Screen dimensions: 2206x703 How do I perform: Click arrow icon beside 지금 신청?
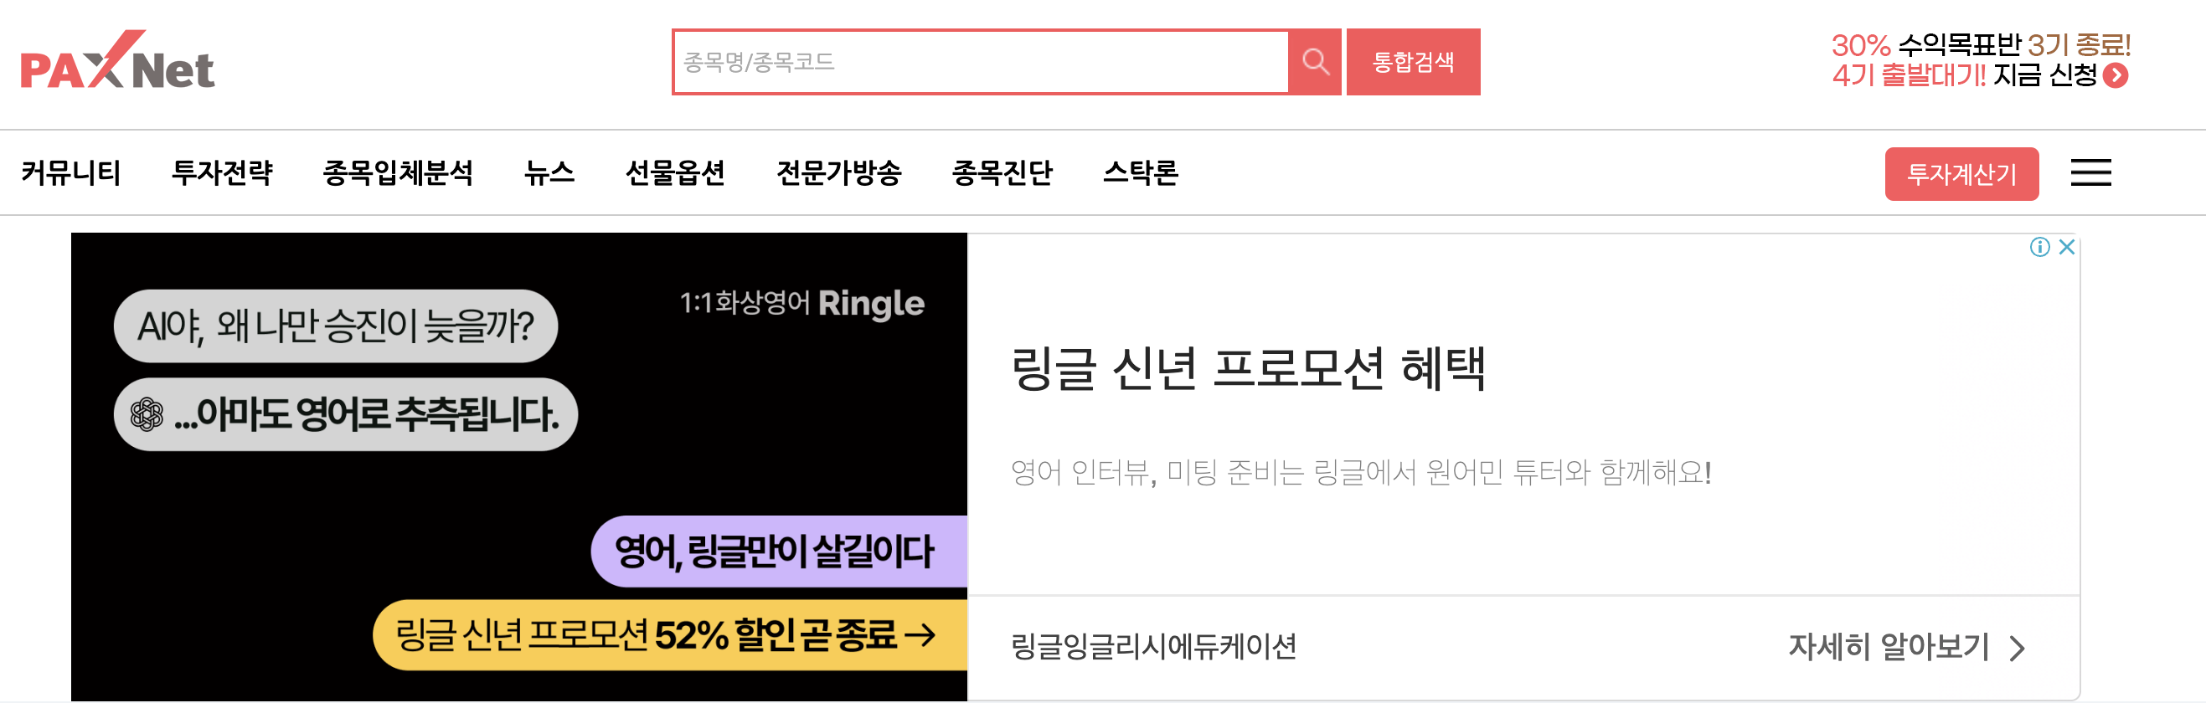click(x=2116, y=76)
